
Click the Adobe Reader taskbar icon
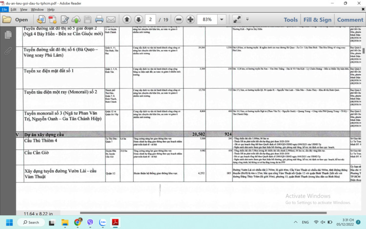pyautogui.click(x=115, y=222)
